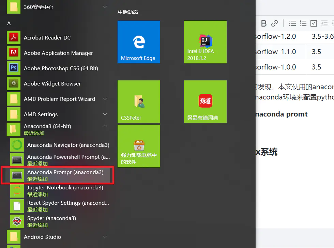
Task: Click Anaconda3 (64-bit) folder icon
Action: coord(14,129)
